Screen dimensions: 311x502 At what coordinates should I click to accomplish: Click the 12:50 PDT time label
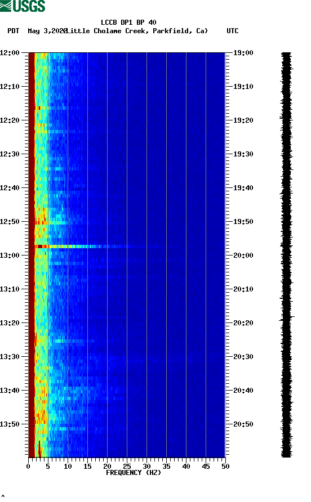click(10, 222)
